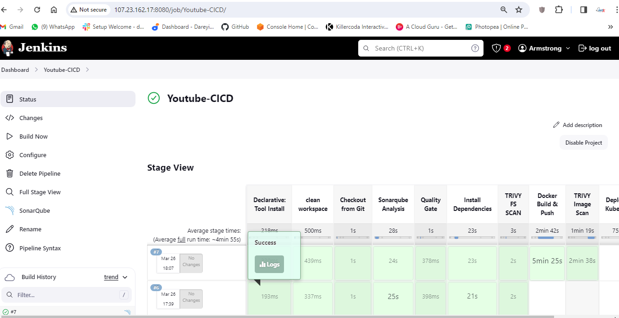This screenshot has width=619, height=318.
Task: Click the Jenkins logo icon
Action: tap(8, 48)
